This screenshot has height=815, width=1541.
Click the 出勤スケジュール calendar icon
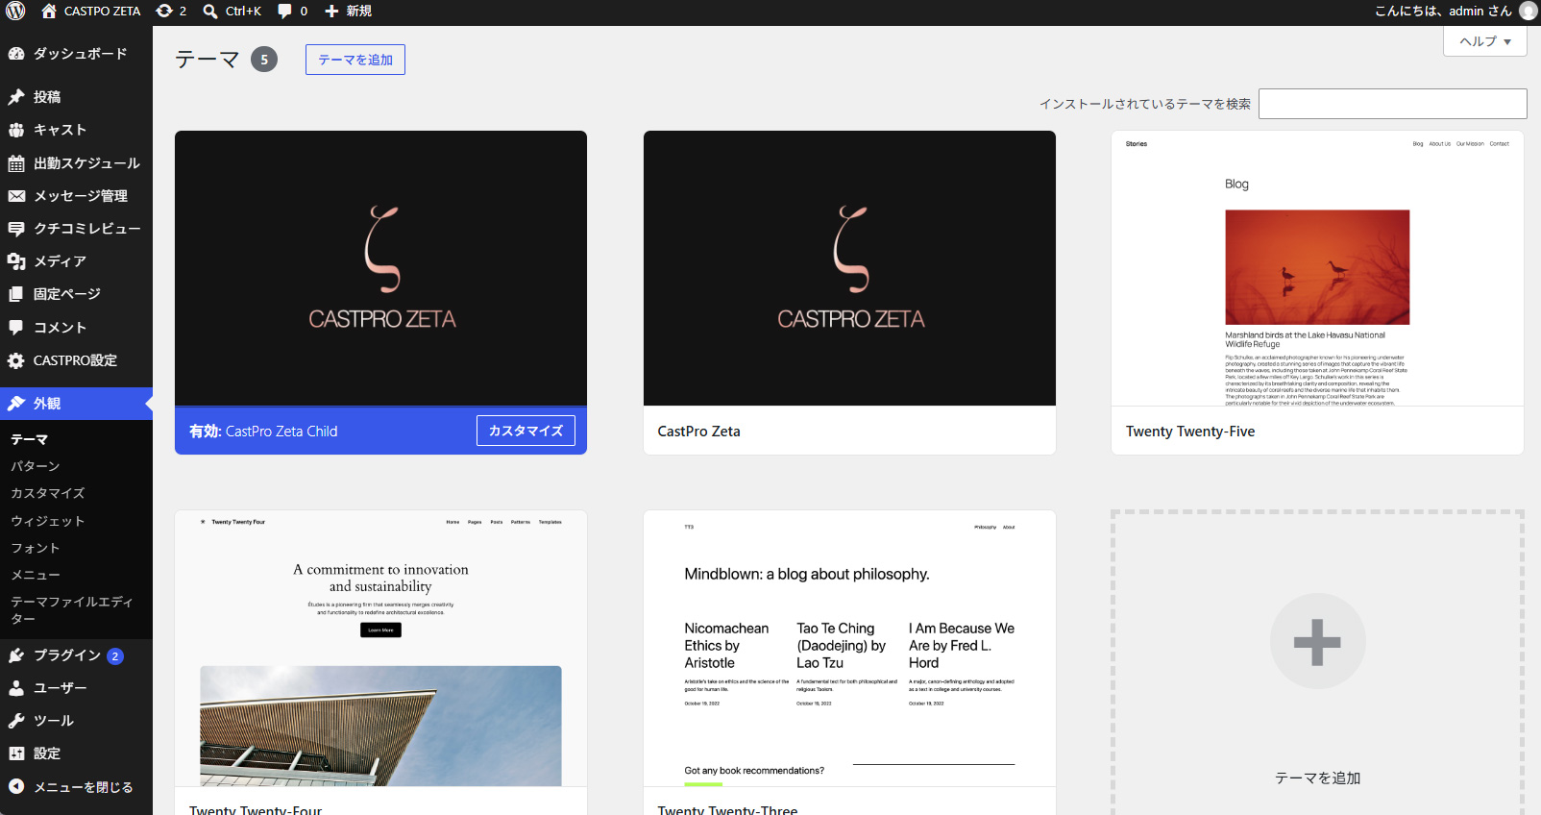[16, 163]
